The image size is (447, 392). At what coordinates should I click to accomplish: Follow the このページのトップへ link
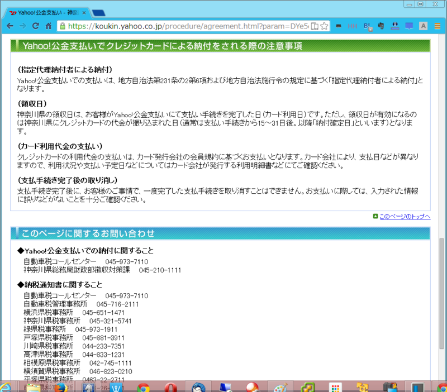405,217
